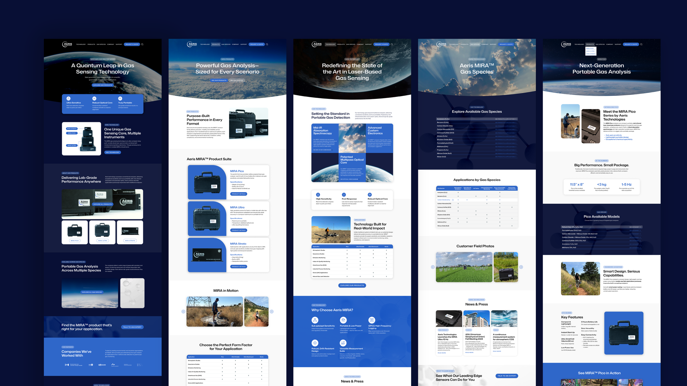Click the Explore Our Products button under the homepage headline

coord(103,85)
